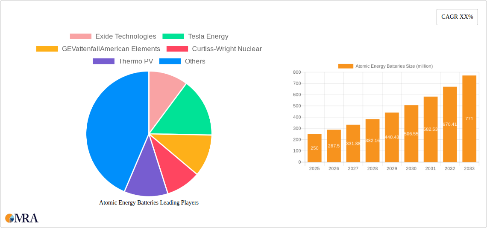Click the CAGR XX% button
This screenshot has height=228, width=487.
point(457,17)
